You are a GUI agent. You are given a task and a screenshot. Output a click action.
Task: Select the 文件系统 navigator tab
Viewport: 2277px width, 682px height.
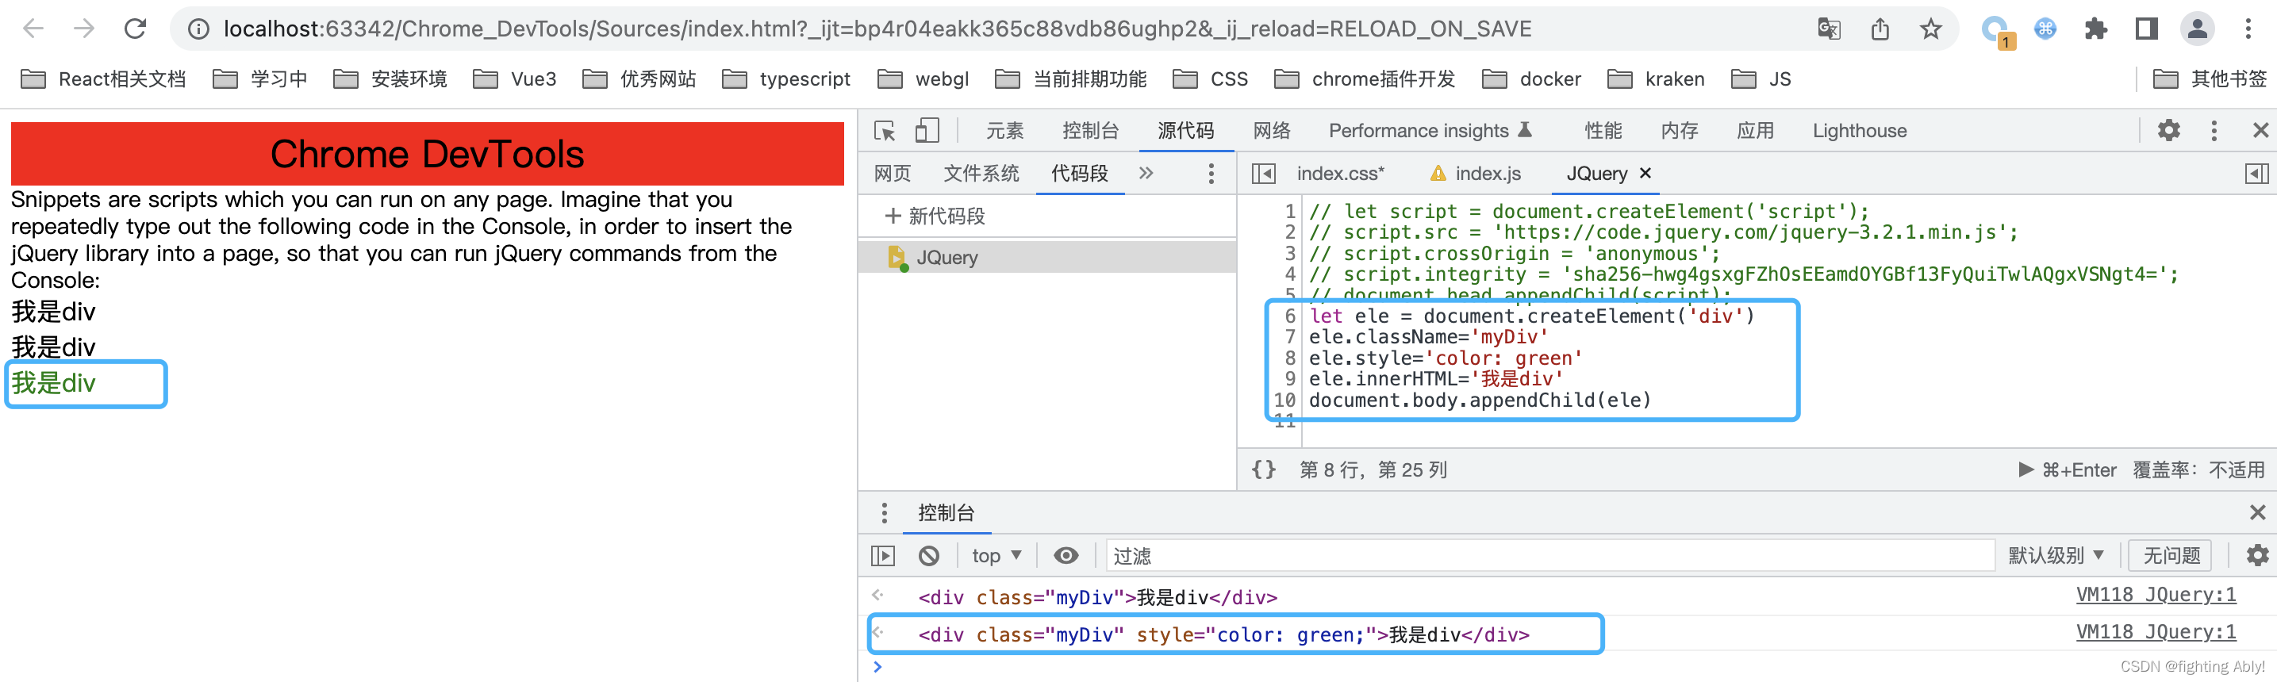coord(981,173)
